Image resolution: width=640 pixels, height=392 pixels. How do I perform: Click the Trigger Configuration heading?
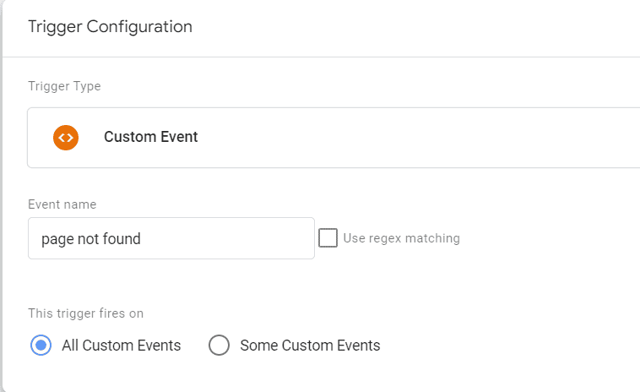110,27
